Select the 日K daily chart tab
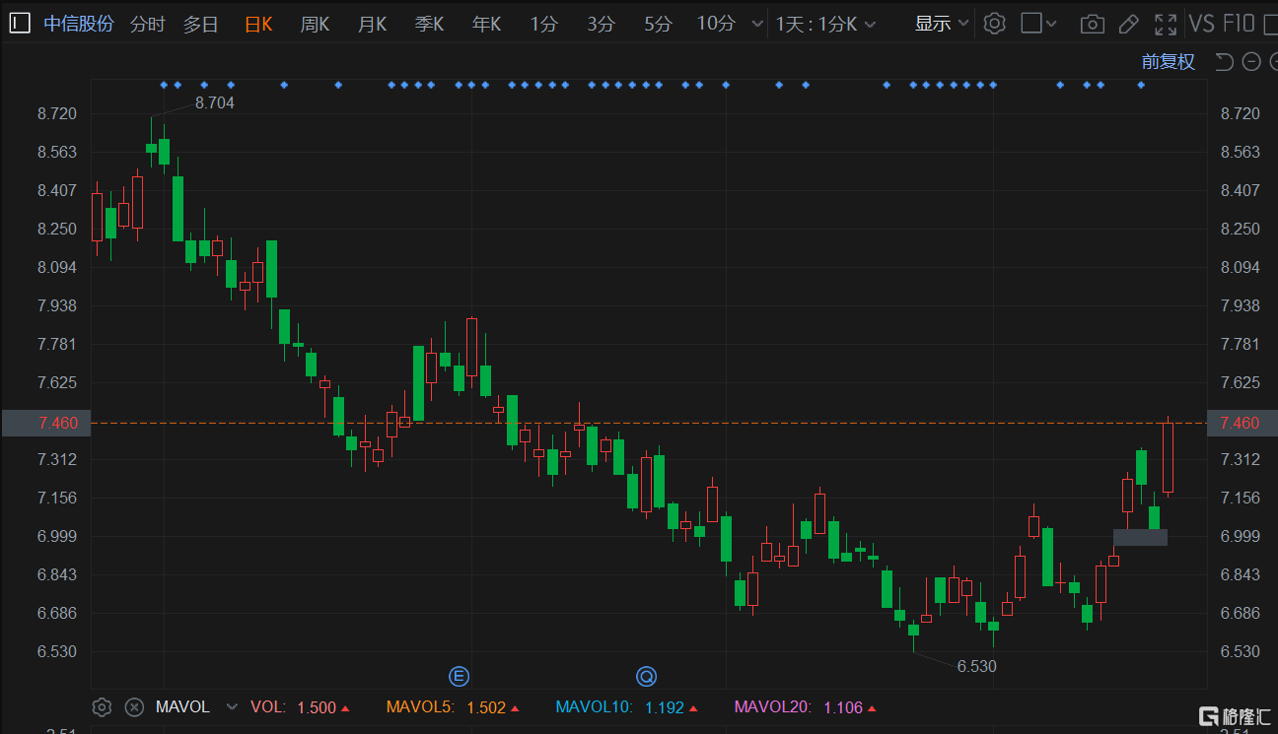Viewport: 1278px width, 734px height. 258,24
